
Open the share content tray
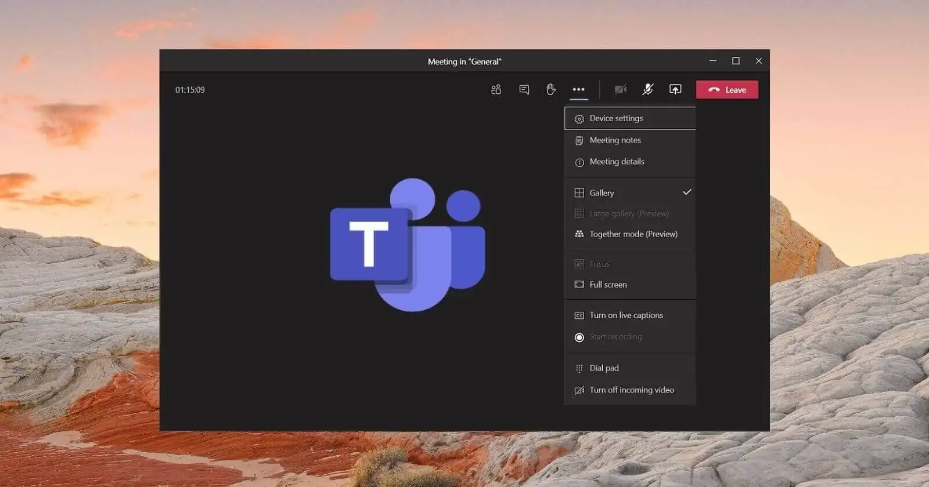(675, 89)
